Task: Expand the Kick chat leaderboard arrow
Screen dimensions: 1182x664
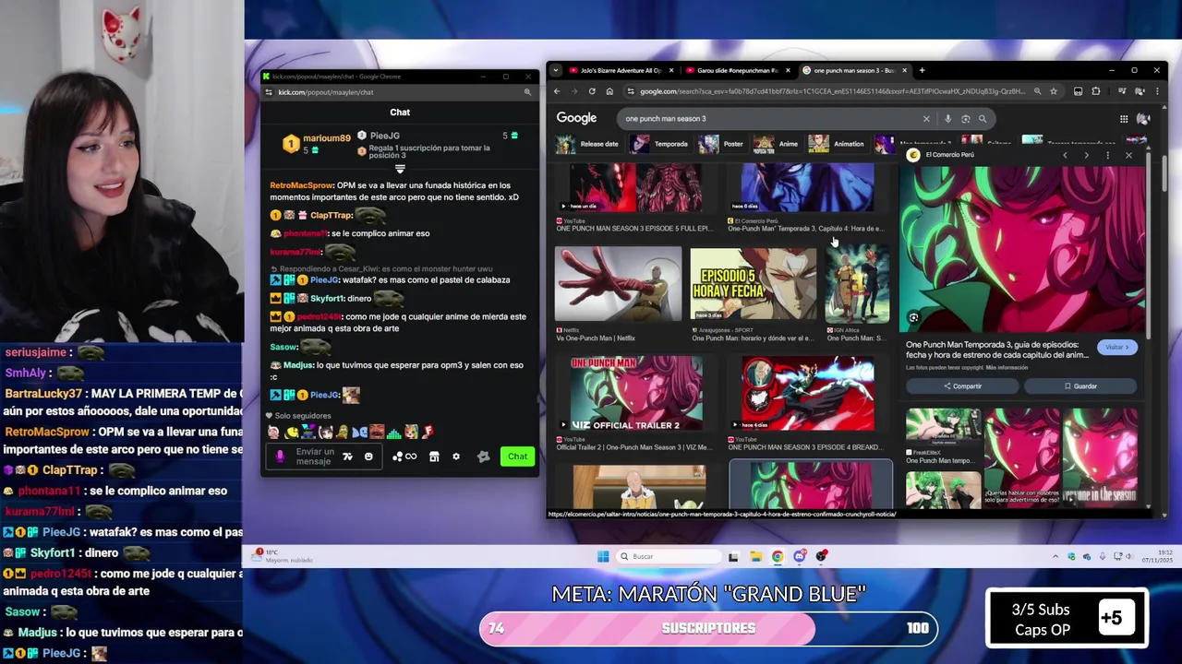Action: click(x=400, y=169)
